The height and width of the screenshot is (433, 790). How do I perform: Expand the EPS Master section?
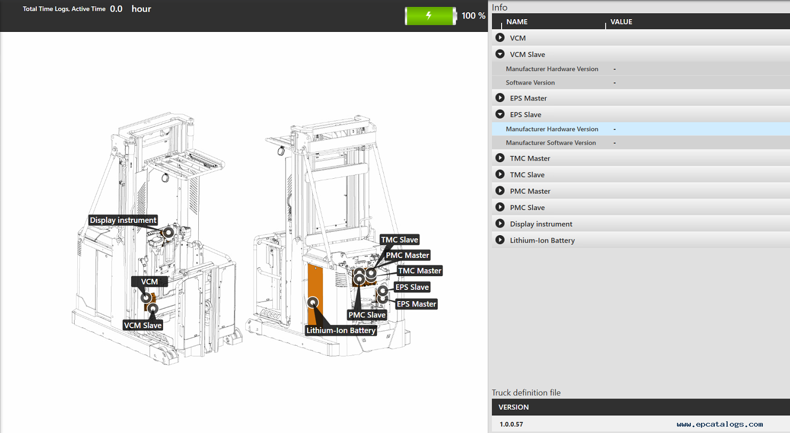pyautogui.click(x=500, y=98)
